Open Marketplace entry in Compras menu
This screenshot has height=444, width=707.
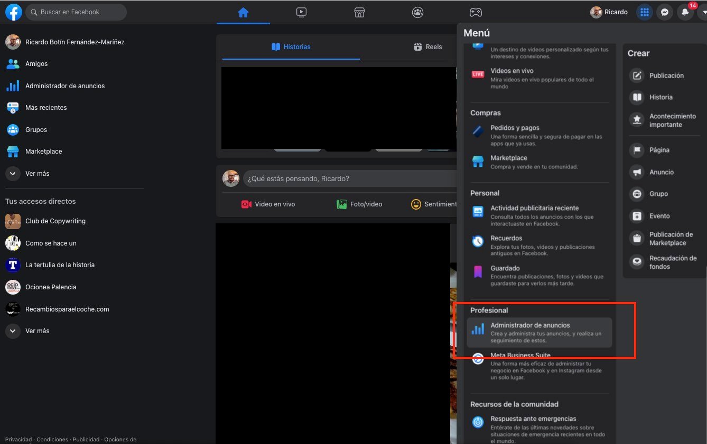tap(539, 162)
